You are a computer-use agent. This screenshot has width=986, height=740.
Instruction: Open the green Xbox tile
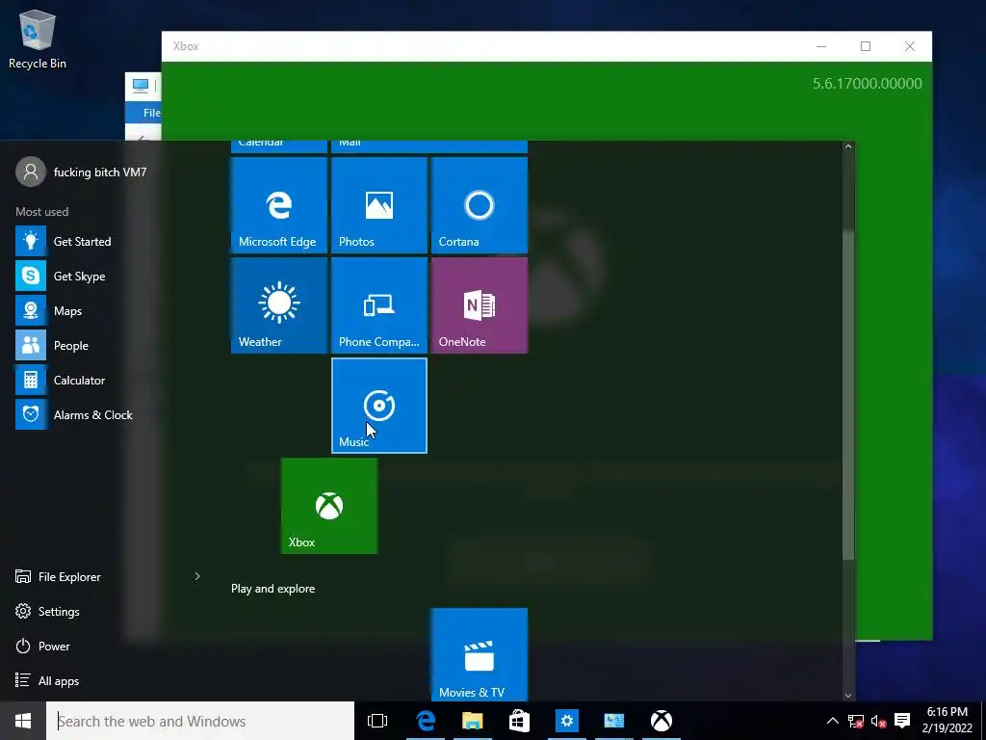pos(329,506)
